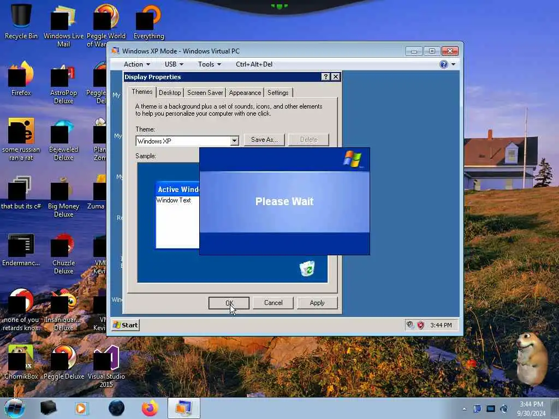Click the XP taskbar clock 3:44 PM
The height and width of the screenshot is (419, 559).
click(x=441, y=325)
